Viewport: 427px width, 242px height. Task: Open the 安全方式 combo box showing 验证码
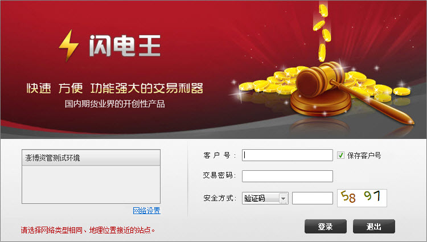[265, 198]
